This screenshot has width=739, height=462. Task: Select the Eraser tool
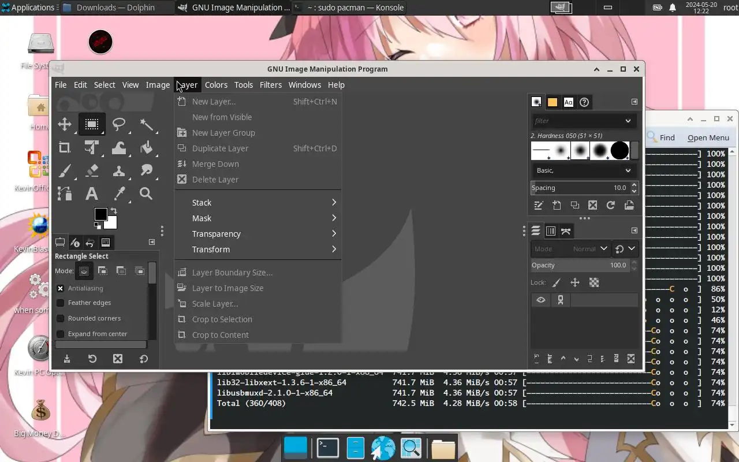point(91,171)
